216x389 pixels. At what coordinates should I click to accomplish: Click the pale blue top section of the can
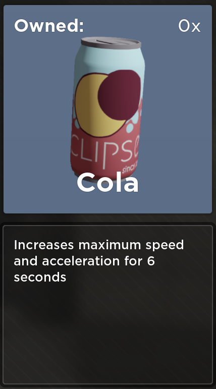[x=109, y=61]
